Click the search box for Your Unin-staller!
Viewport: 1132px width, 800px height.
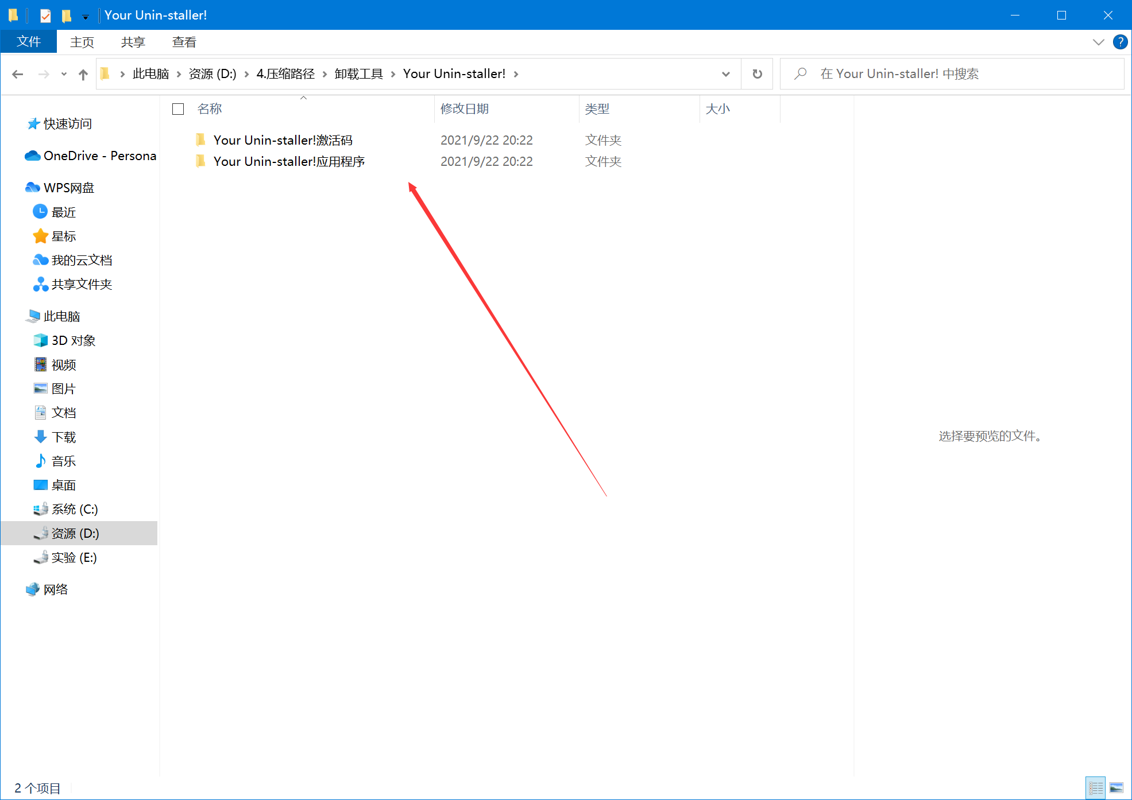point(953,74)
